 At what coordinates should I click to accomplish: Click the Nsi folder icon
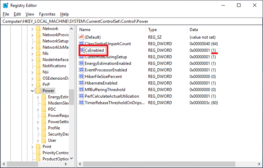click(x=38, y=72)
